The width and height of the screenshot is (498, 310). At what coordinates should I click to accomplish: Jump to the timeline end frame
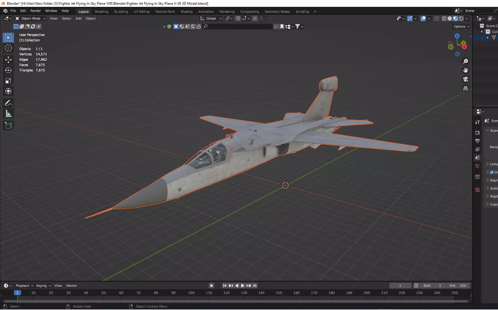(x=255, y=286)
